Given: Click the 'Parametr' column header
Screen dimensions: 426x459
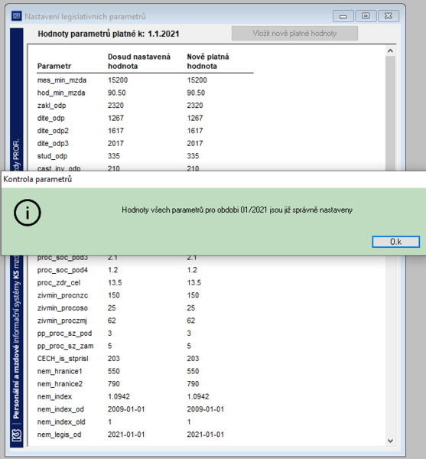Looking at the screenshot, I should coord(54,66).
